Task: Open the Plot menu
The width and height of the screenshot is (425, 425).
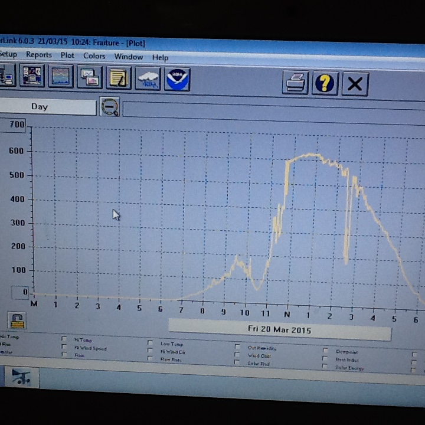Action: [67, 55]
